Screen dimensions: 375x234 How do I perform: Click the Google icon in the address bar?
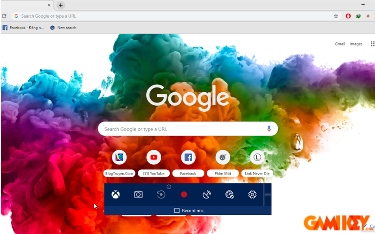[16, 16]
